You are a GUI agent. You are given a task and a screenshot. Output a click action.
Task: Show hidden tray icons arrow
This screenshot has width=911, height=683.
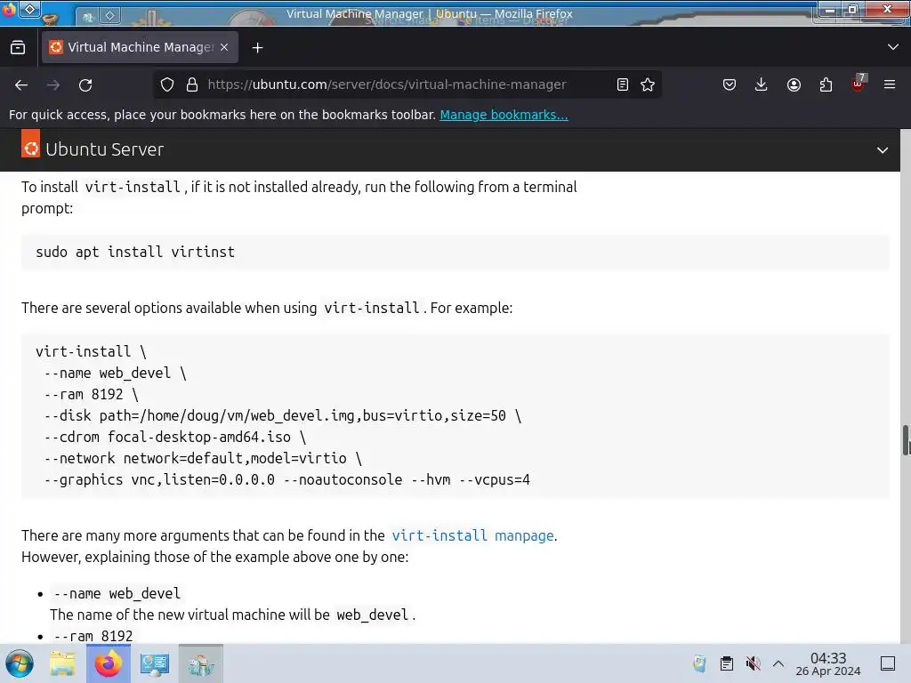tap(778, 663)
